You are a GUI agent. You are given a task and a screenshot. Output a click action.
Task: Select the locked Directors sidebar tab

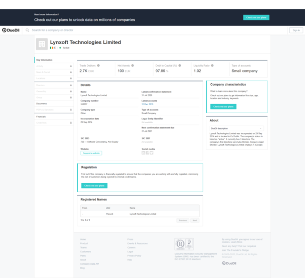tap(54, 85)
